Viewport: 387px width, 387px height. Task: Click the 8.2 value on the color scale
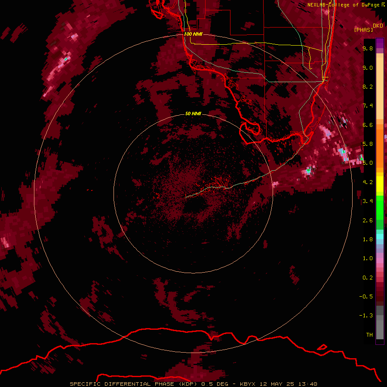click(368, 86)
